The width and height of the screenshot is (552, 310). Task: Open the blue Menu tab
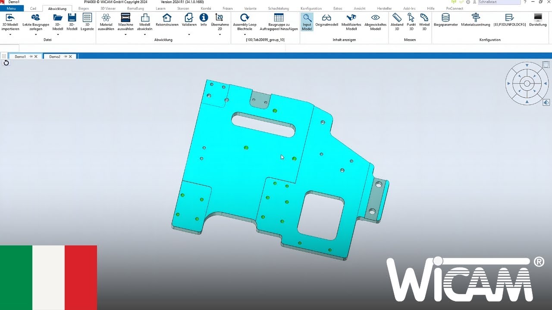tap(12, 9)
